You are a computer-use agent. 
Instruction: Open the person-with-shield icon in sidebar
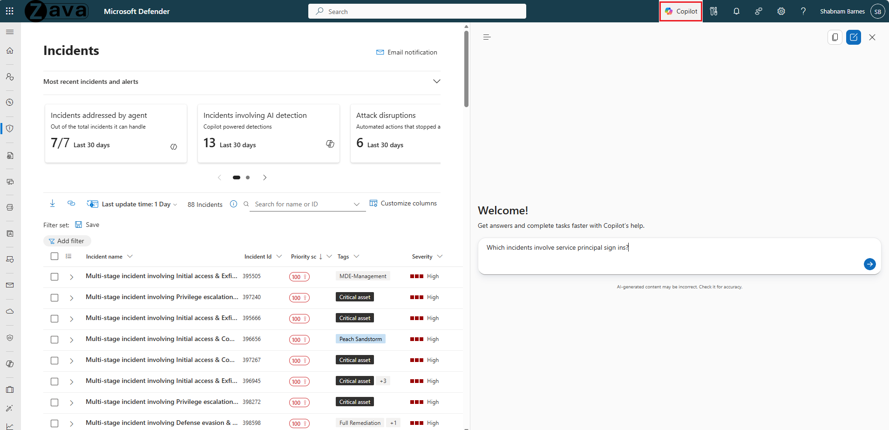(x=10, y=77)
